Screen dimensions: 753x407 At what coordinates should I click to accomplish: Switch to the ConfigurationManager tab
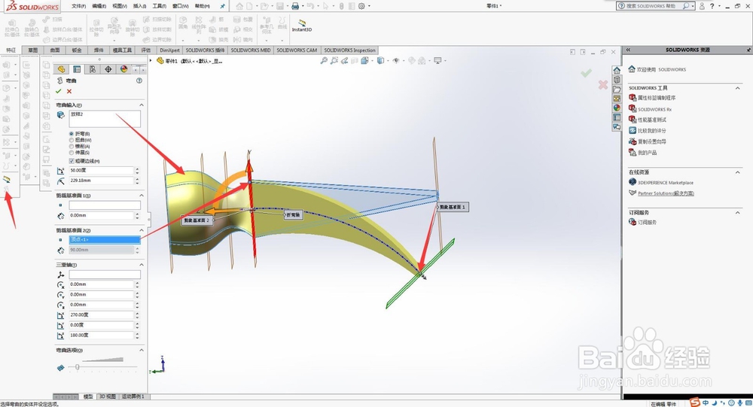tap(93, 69)
